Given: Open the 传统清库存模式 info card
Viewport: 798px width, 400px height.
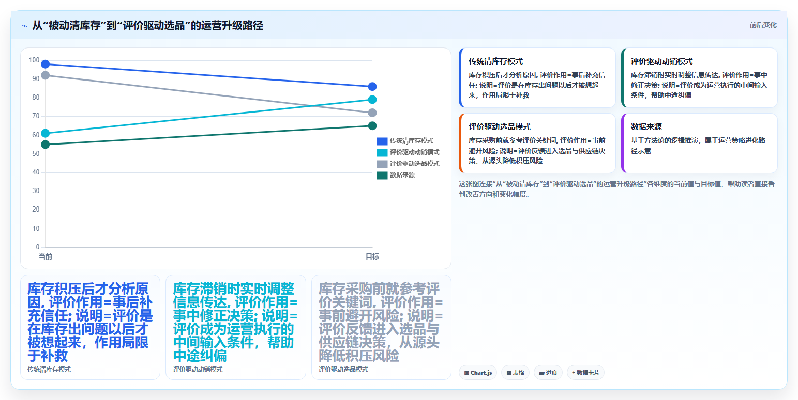Looking at the screenshot, I should (537, 77).
